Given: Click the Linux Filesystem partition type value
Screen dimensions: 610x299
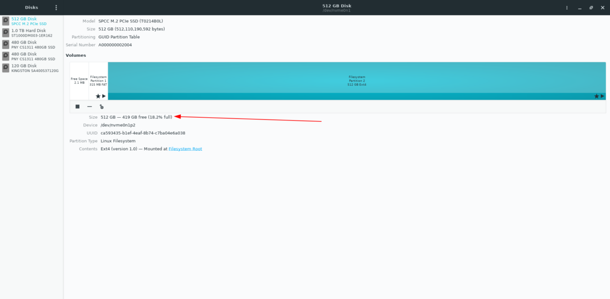Looking at the screenshot, I should click(x=118, y=141).
